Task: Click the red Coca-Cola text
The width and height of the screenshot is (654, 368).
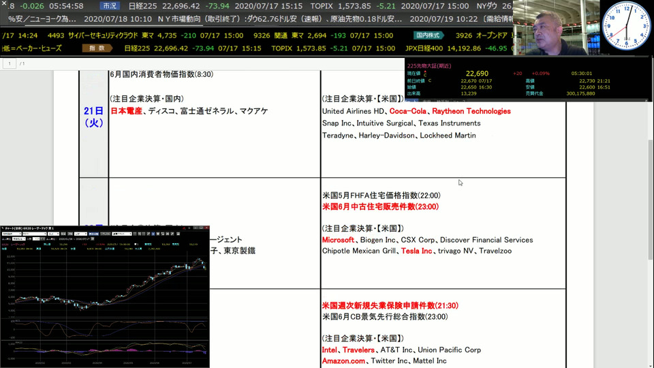Action: (407, 111)
